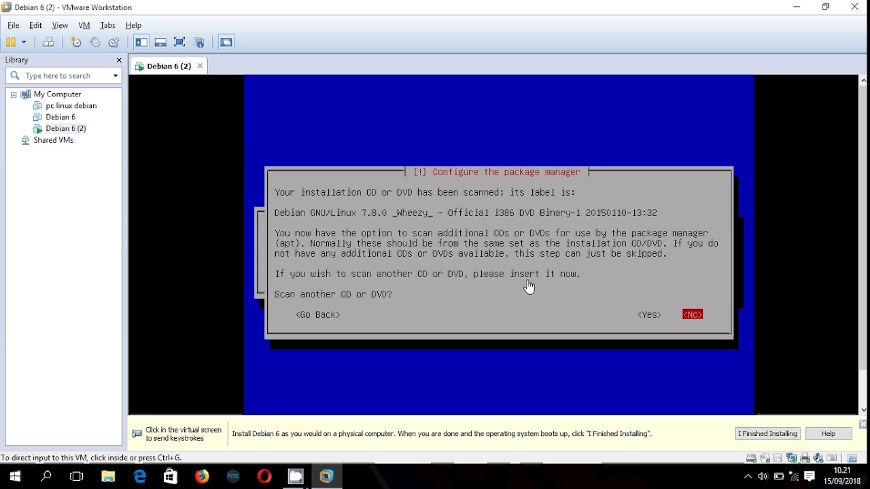The height and width of the screenshot is (489, 870).
Task: Open the View menu
Action: point(60,25)
